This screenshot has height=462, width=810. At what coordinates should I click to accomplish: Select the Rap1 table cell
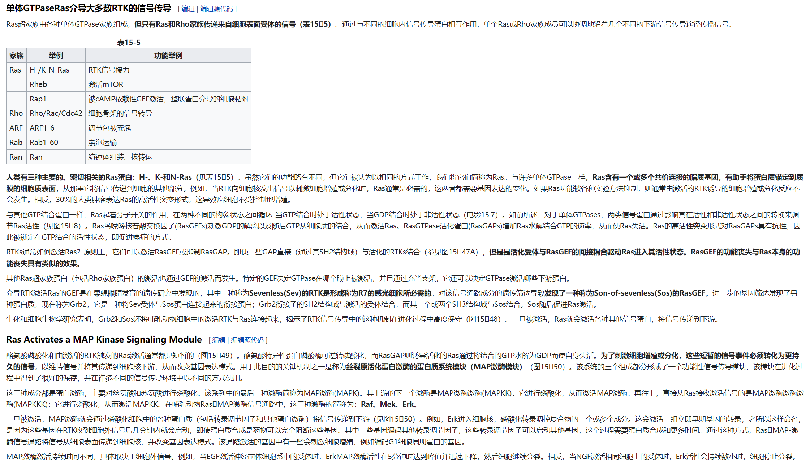(56, 99)
